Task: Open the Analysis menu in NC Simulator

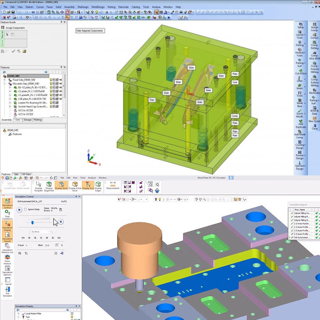Action: (x=92, y=178)
